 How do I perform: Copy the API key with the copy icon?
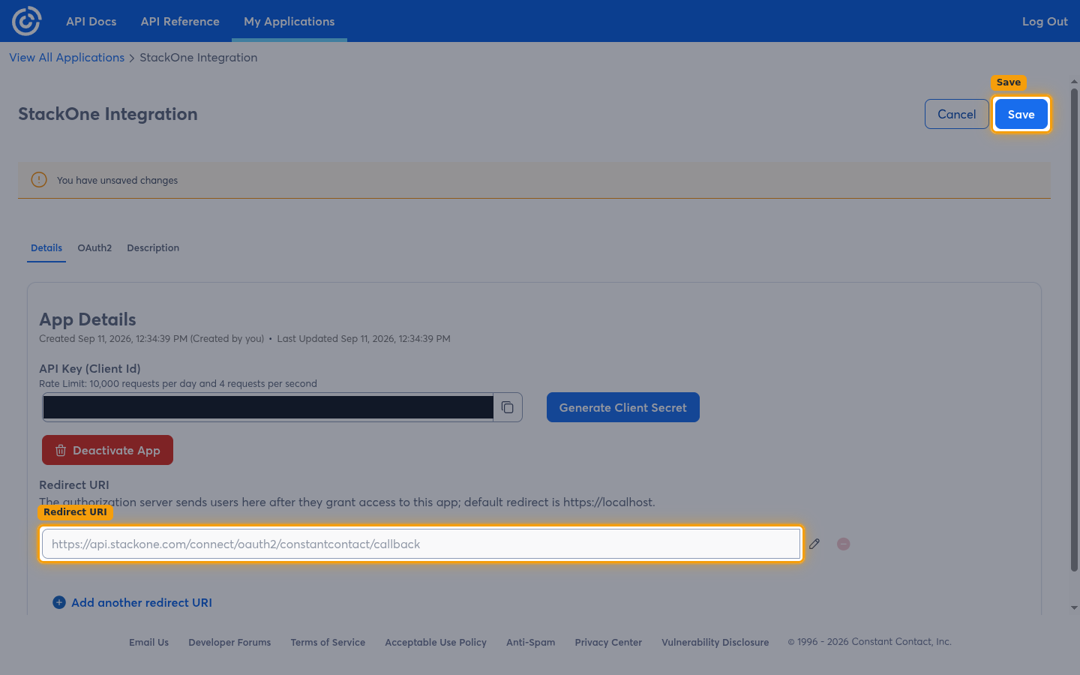[508, 407]
